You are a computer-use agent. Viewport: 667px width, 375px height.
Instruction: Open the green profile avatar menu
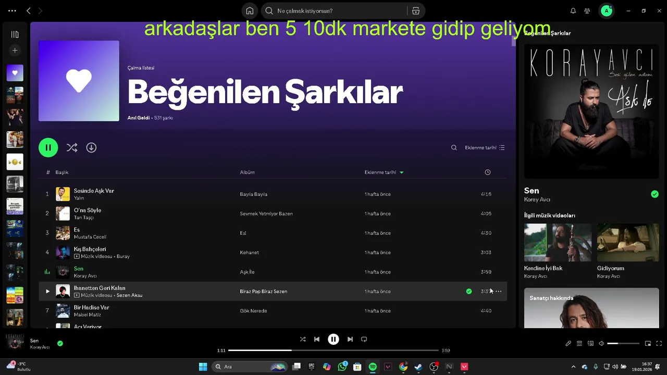coord(606,10)
